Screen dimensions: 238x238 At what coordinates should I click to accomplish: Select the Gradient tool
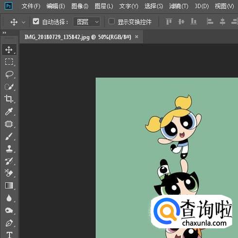click(x=9, y=186)
